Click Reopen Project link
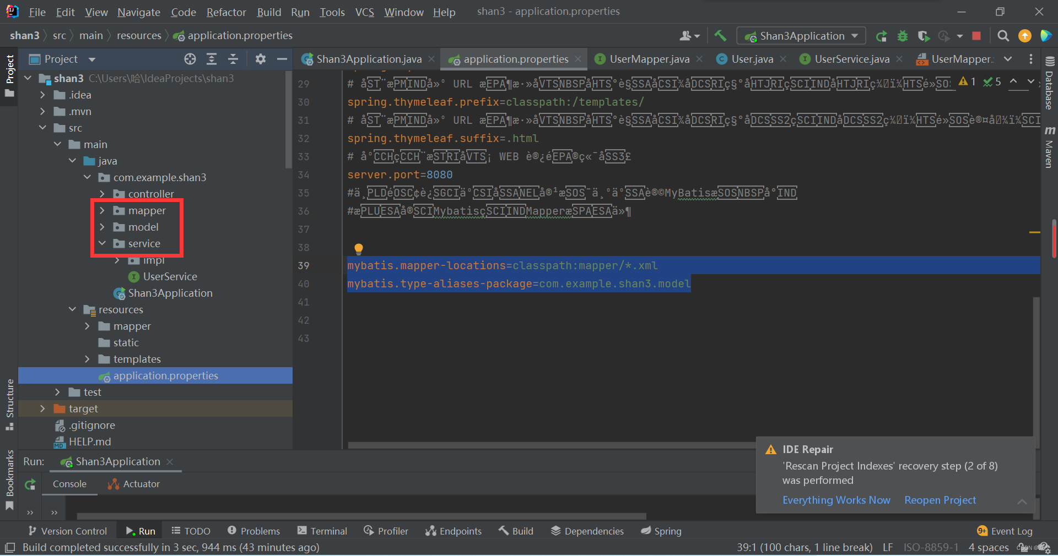The width and height of the screenshot is (1058, 556). click(940, 500)
